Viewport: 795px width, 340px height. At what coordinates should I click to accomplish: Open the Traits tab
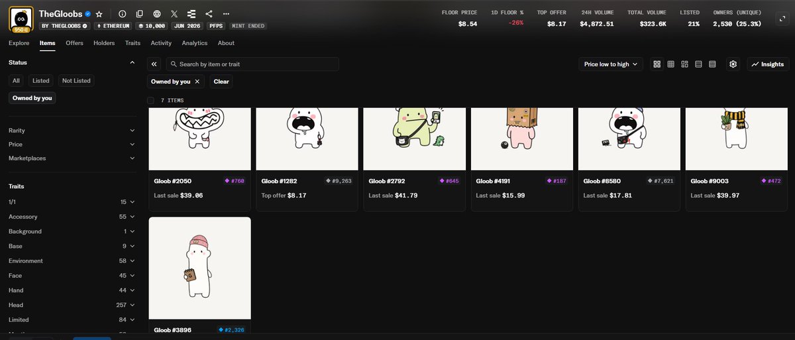pos(132,43)
